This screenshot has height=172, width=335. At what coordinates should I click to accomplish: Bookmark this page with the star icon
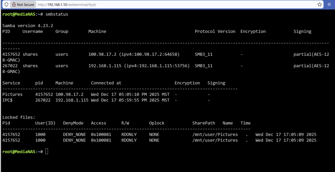(320, 4)
